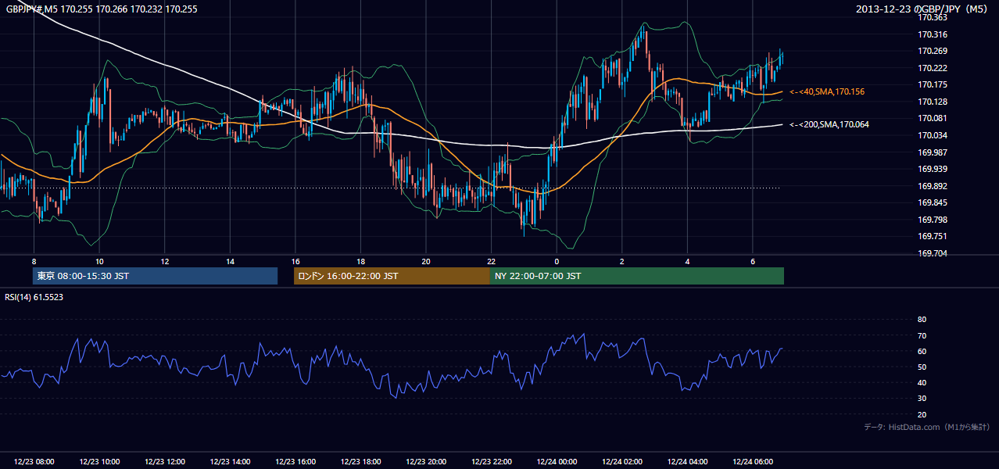Image resolution: width=999 pixels, height=469 pixels.
Task: Click the date label 12/24 06:00
Action: (752, 462)
